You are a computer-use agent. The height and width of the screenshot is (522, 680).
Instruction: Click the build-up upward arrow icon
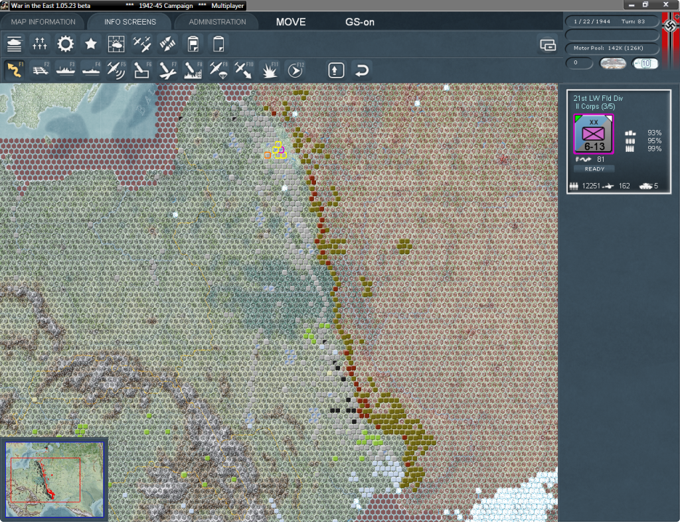point(336,70)
